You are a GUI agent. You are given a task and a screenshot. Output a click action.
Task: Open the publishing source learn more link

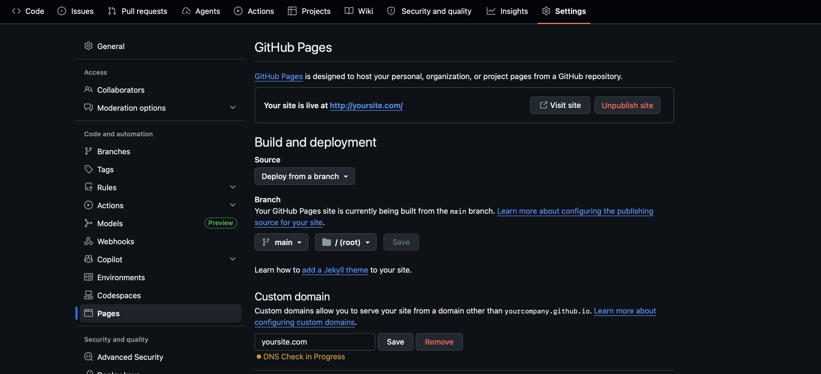[x=575, y=211]
